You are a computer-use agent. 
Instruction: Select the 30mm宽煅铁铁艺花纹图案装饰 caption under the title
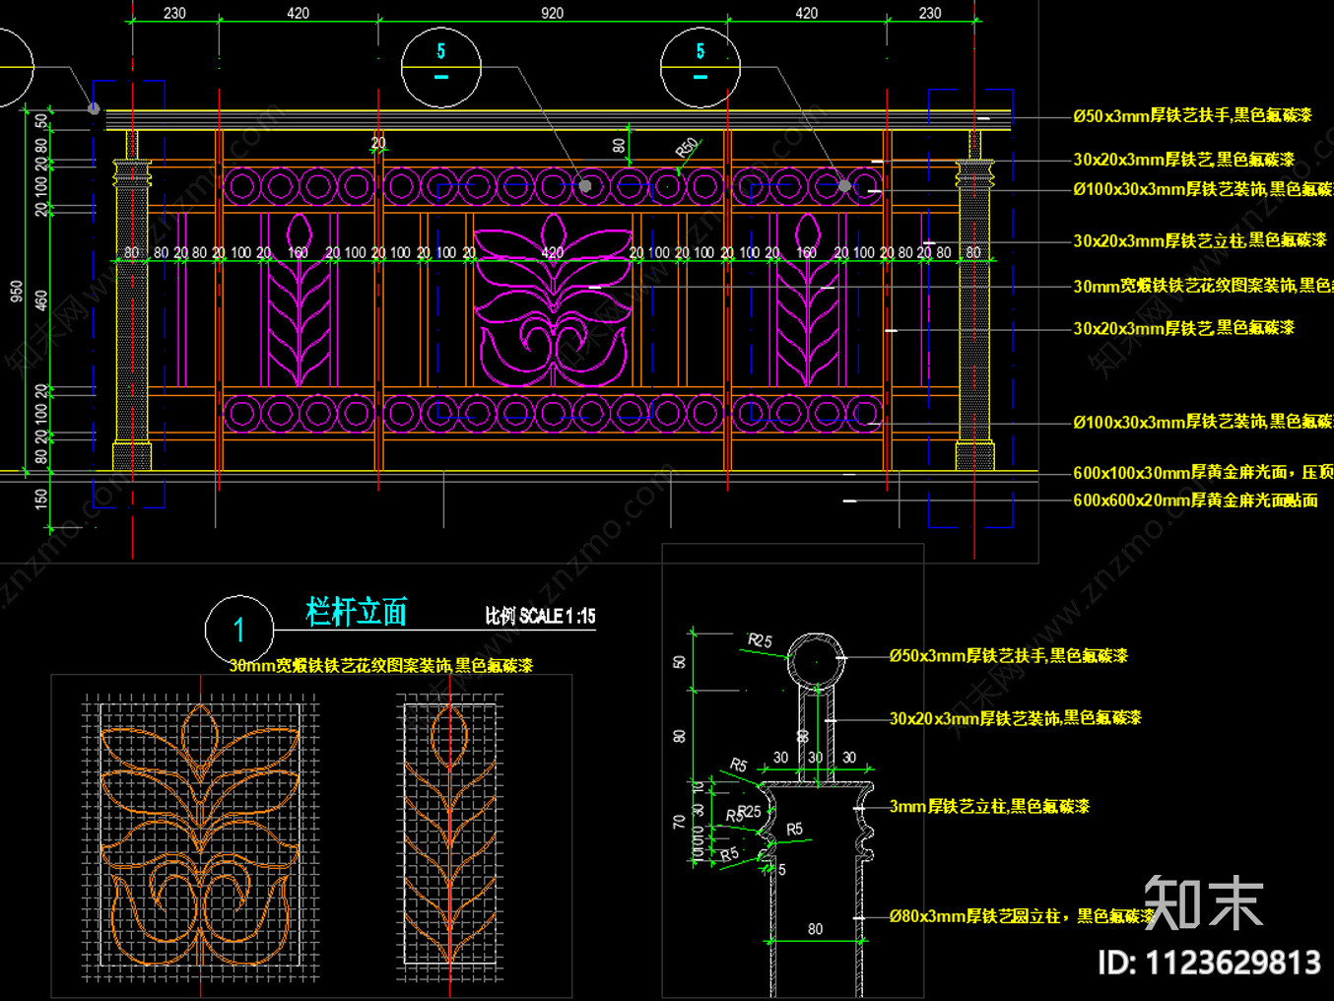point(380,666)
